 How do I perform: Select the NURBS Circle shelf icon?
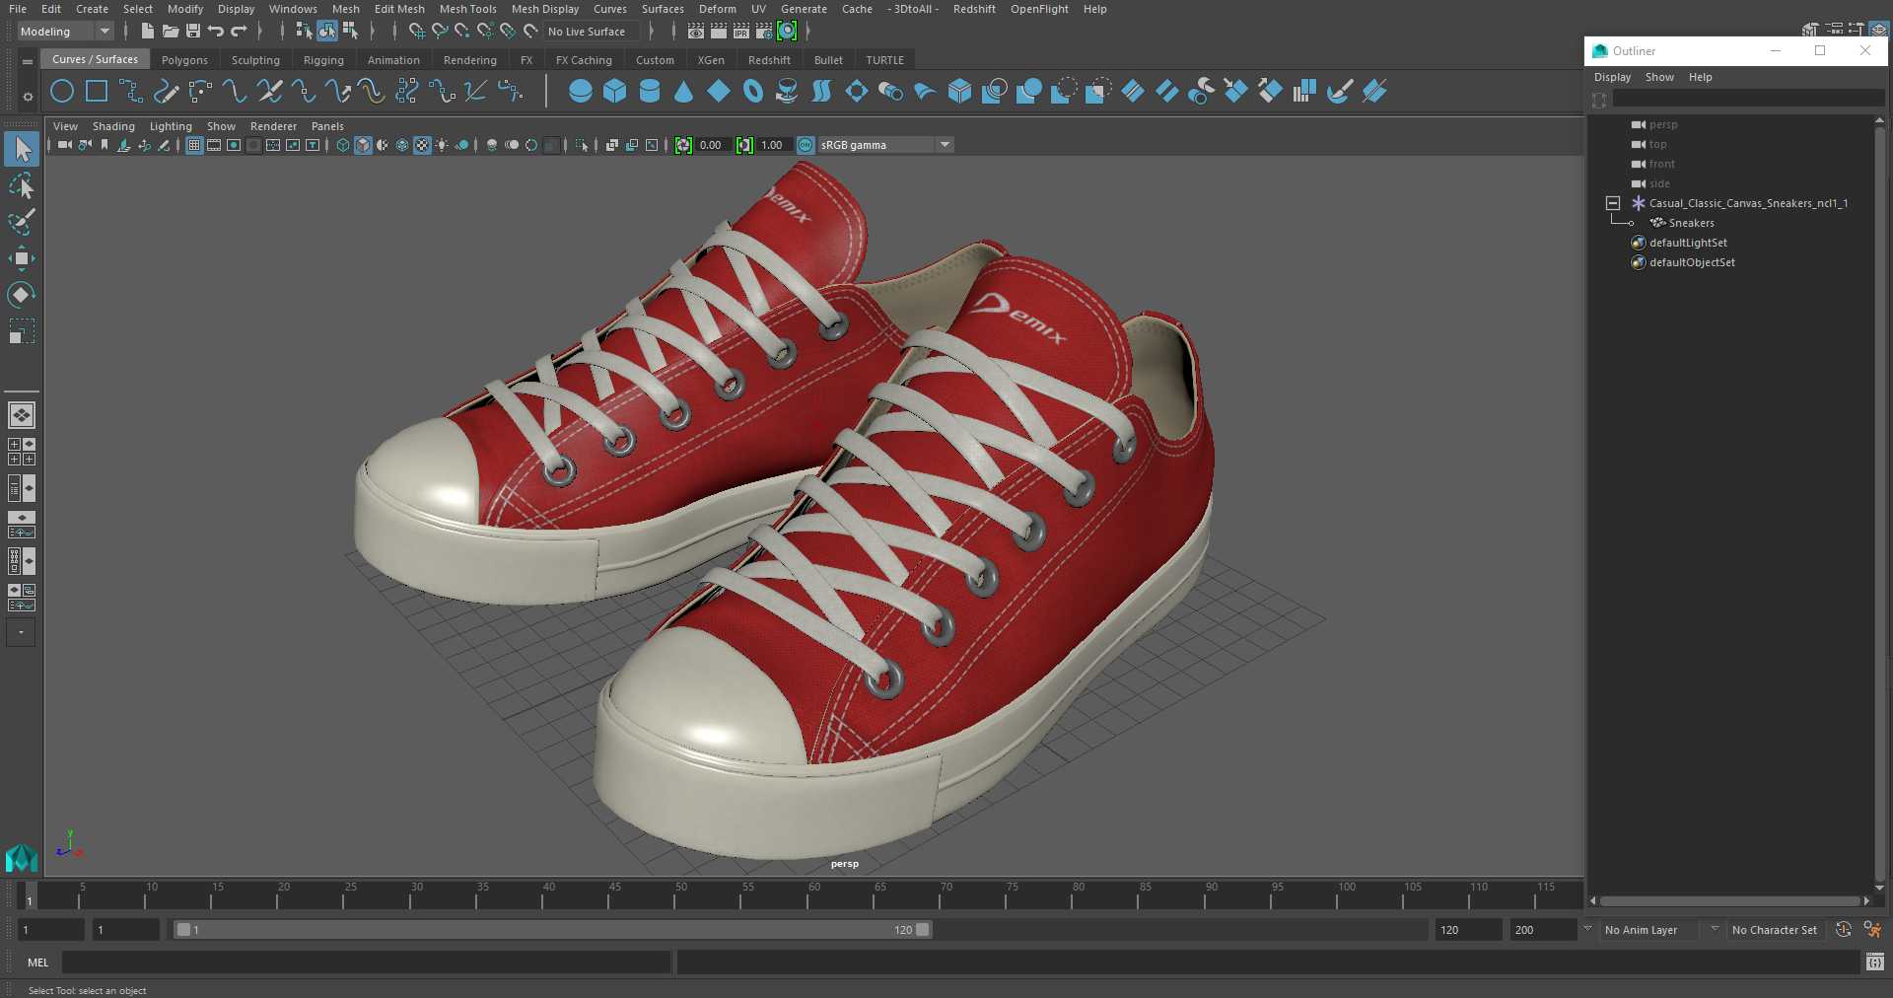tap(62, 92)
